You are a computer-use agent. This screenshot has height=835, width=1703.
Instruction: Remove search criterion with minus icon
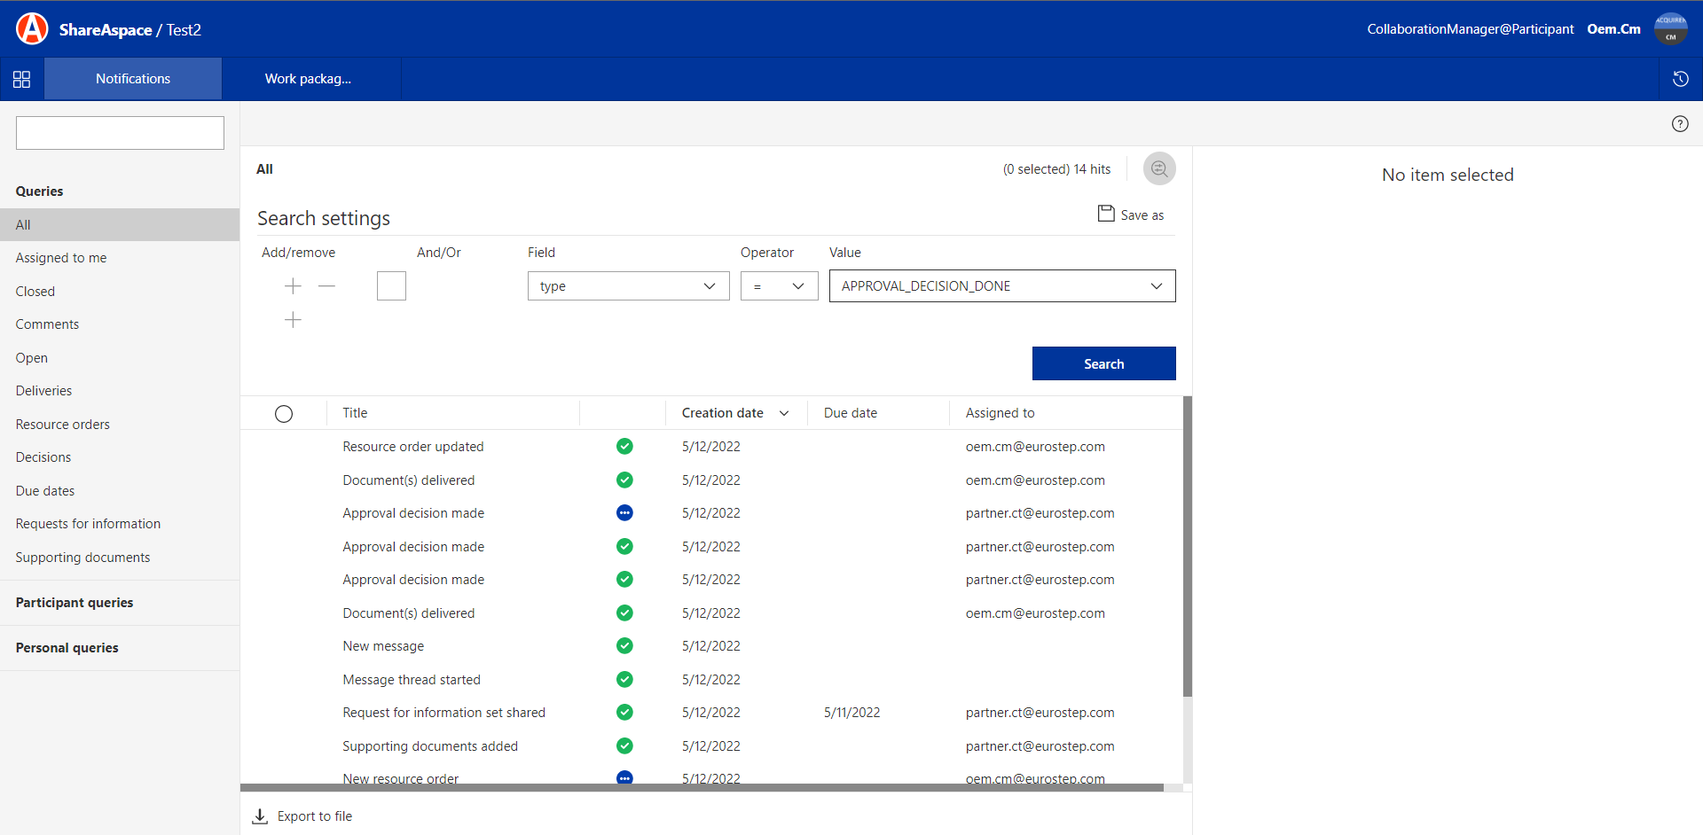point(326,286)
